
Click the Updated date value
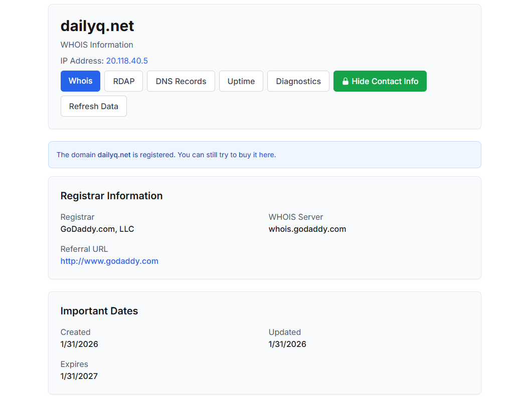(287, 344)
